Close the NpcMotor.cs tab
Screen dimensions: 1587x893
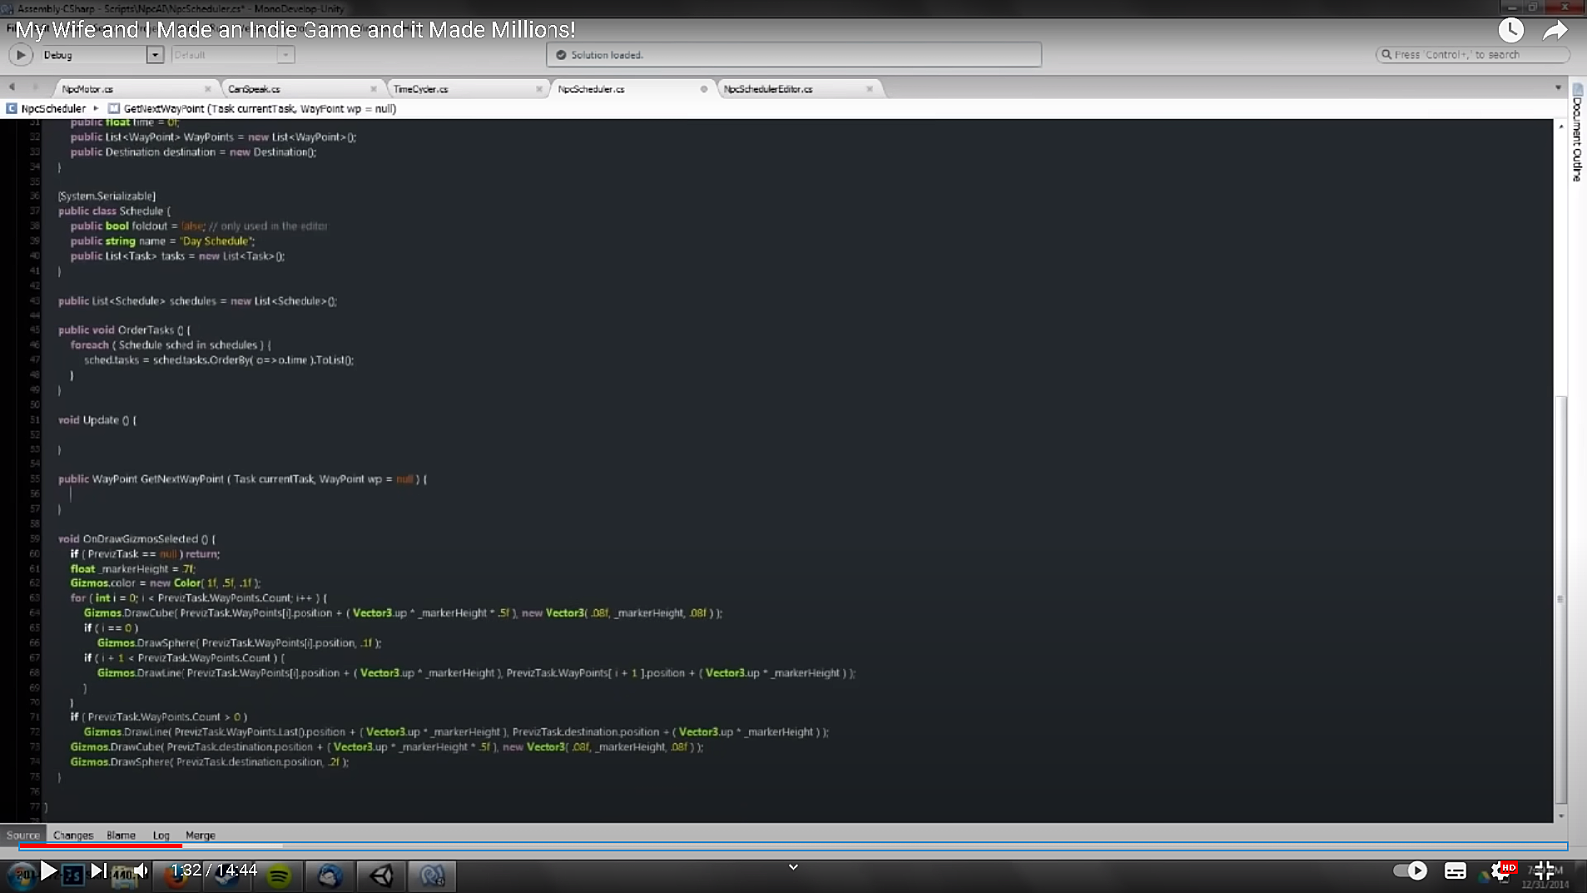208,89
